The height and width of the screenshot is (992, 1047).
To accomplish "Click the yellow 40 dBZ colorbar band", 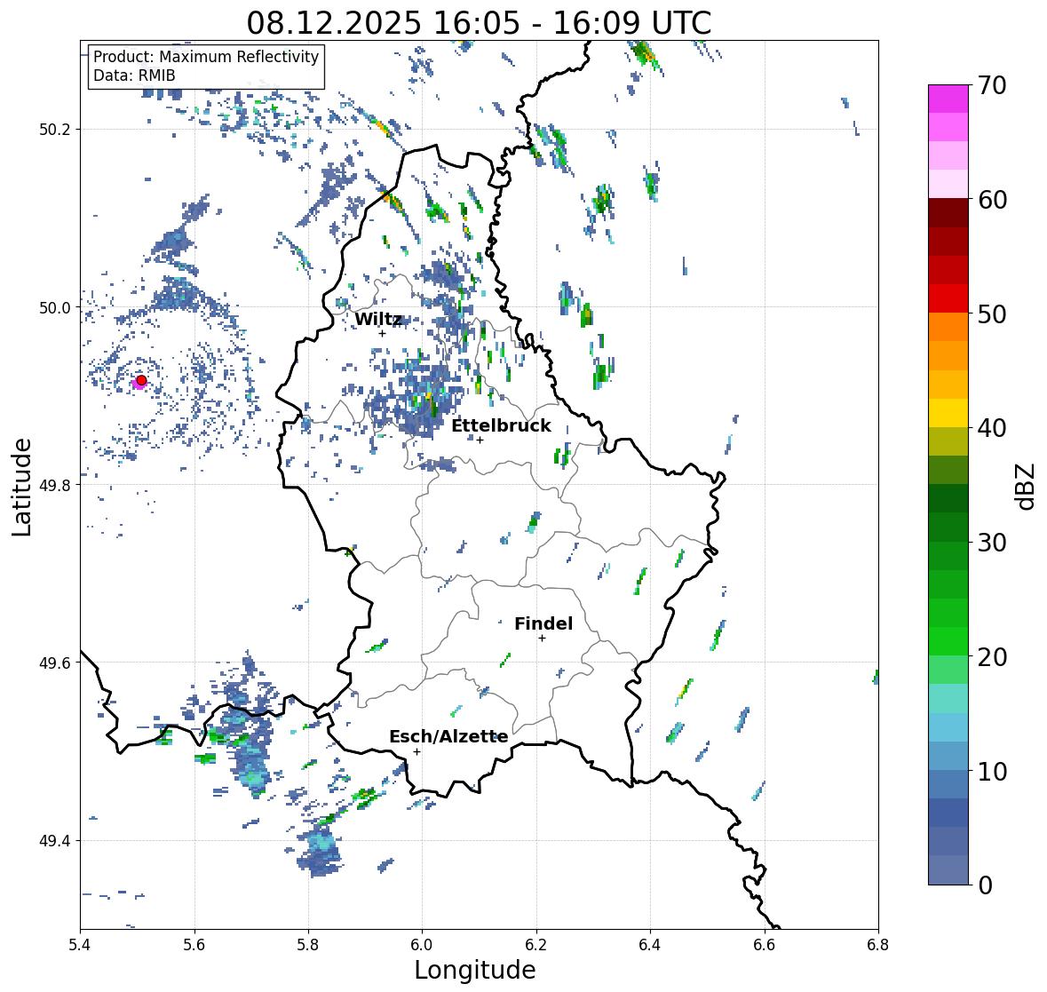I will click(948, 413).
